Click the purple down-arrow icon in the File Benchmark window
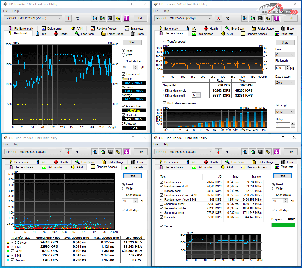The height and width of the screenshot is (268, 302). (277, 18)
